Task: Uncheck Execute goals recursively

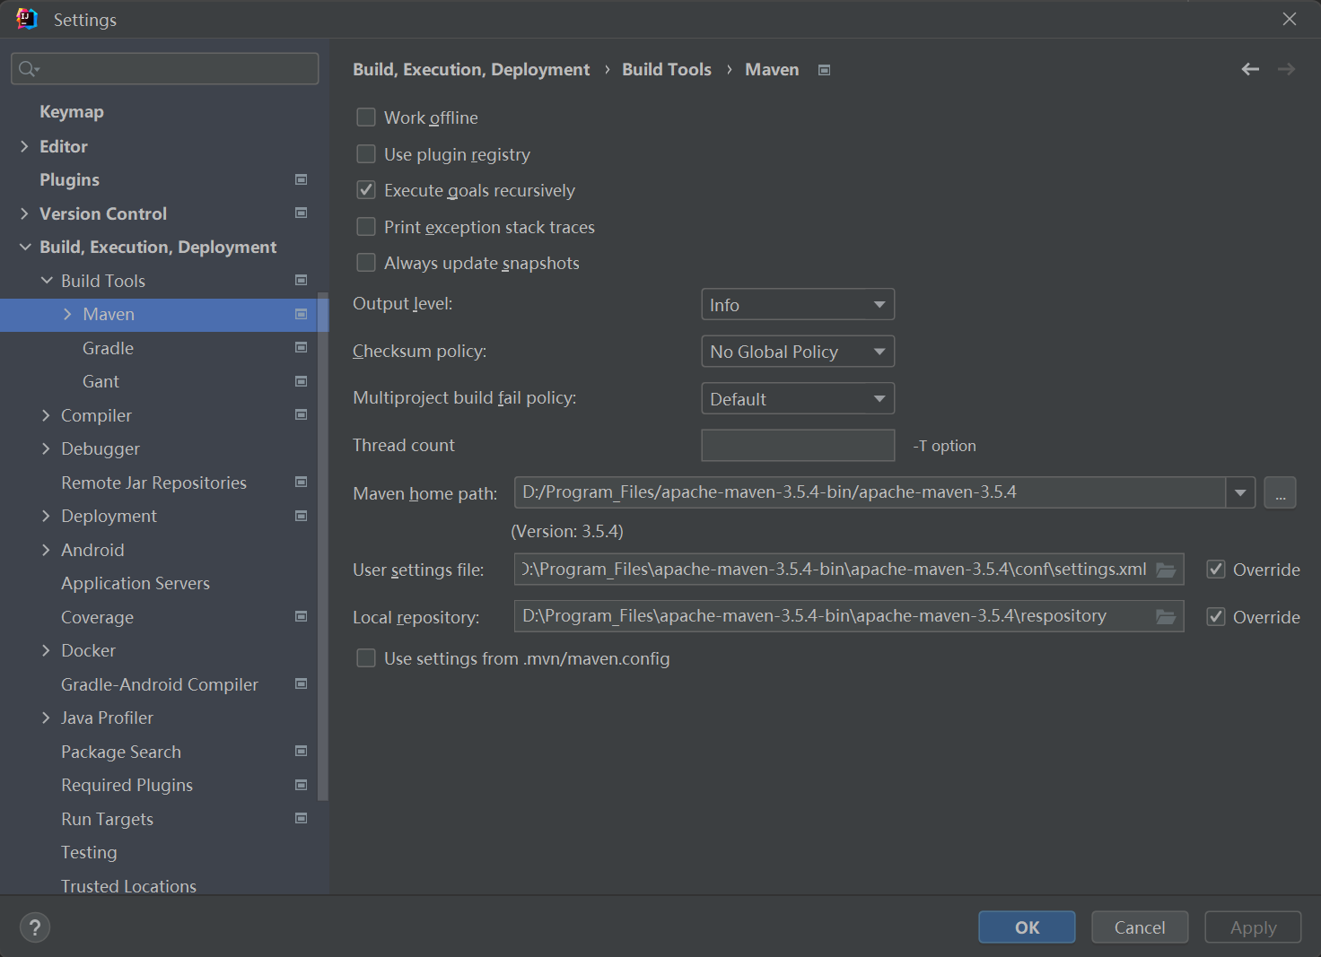Action: [366, 190]
